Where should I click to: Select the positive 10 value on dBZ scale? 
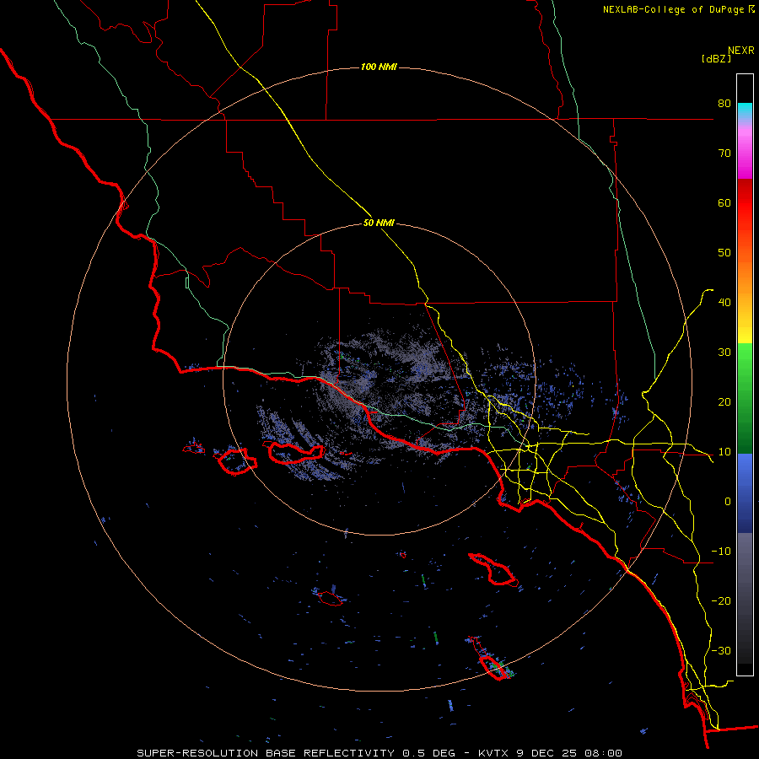[724, 452]
